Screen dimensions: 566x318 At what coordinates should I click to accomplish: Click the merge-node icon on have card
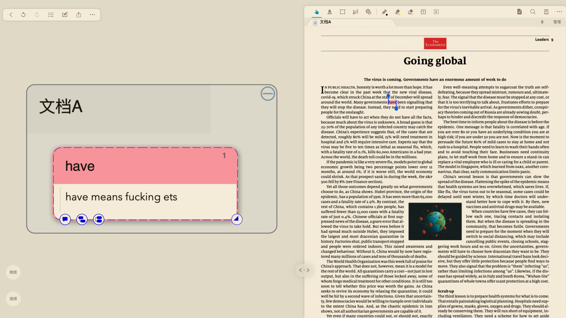point(99,219)
